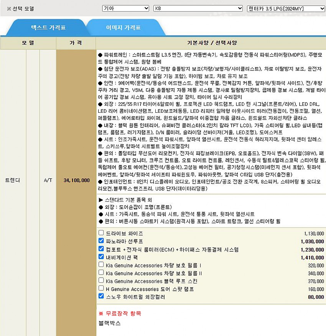Uncheck 컴포트+전자식 룸미러(ECM) package checkbox
326x336 pixels.
click(101, 249)
